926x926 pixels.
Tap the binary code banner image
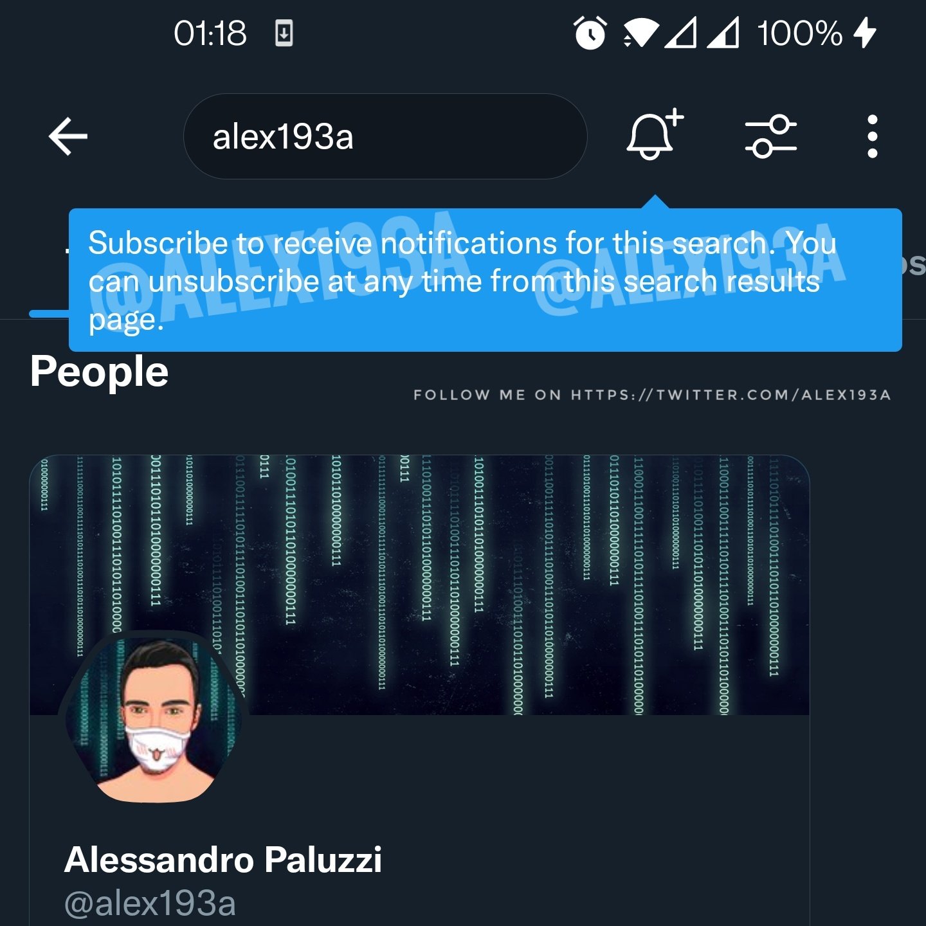click(x=419, y=585)
